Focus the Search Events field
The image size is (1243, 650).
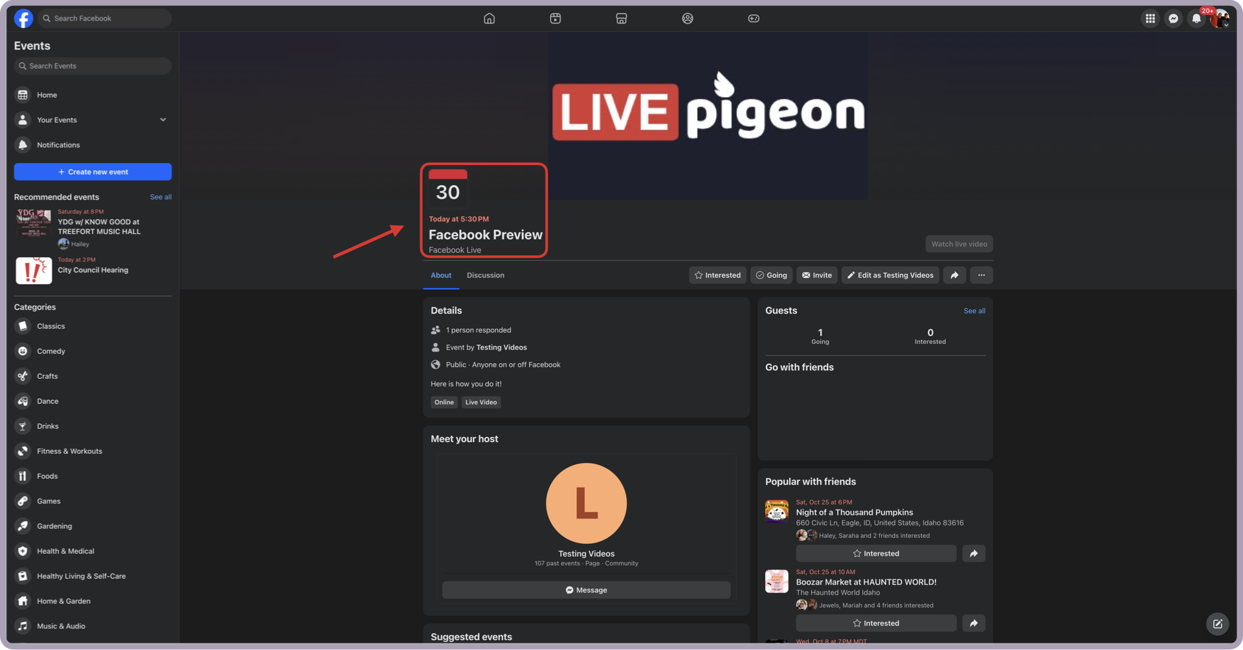coord(93,66)
